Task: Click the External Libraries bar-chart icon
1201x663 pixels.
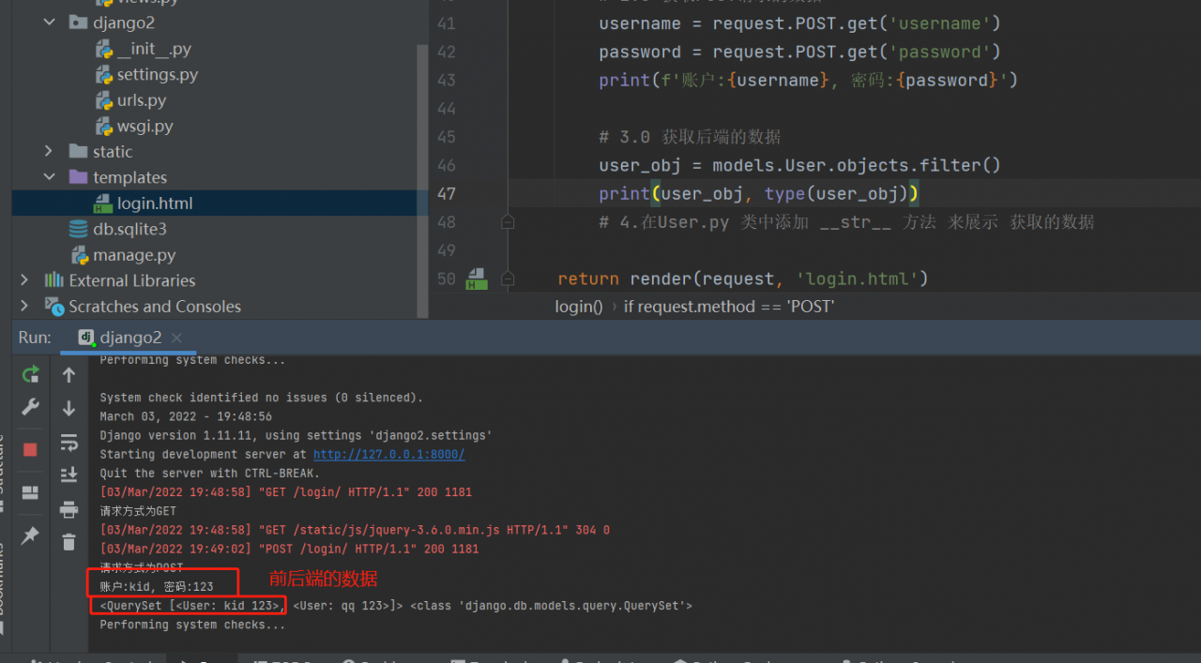Action: point(53,280)
